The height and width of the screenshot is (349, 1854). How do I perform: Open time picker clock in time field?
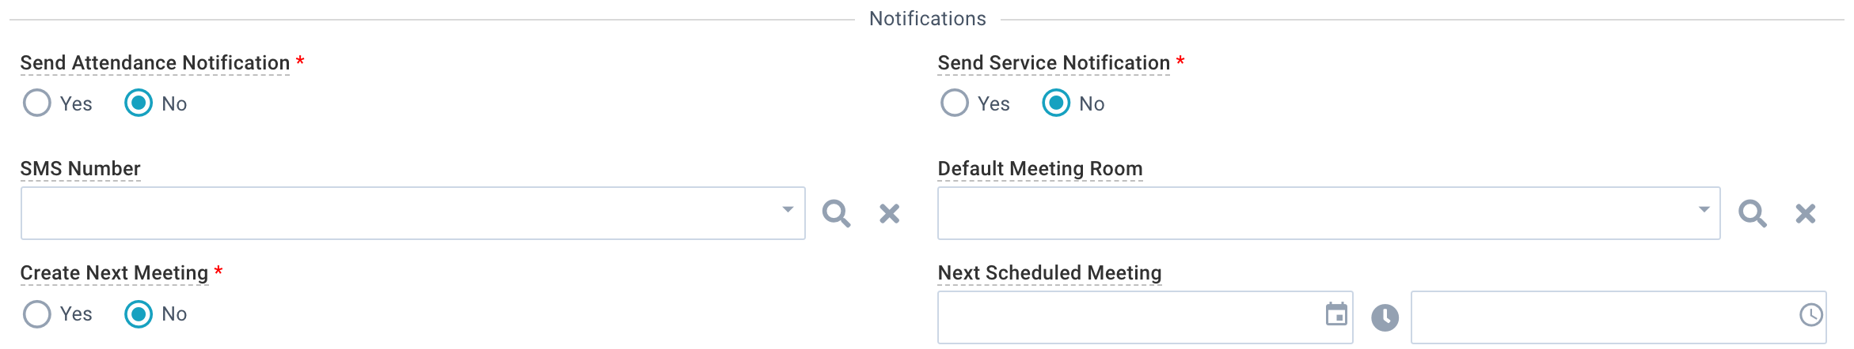coord(1810,315)
